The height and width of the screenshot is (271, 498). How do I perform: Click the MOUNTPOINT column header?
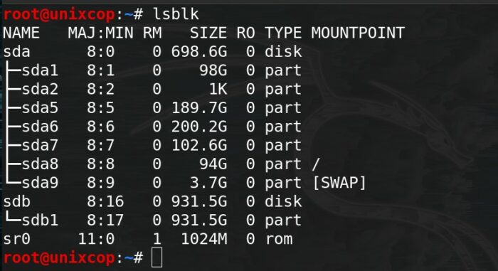pyautogui.click(x=358, y=33)
